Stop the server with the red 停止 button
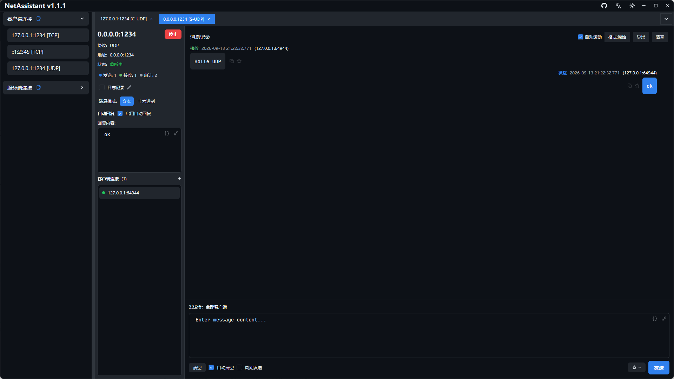Screen dimensions: 674x379 [173, 34]
